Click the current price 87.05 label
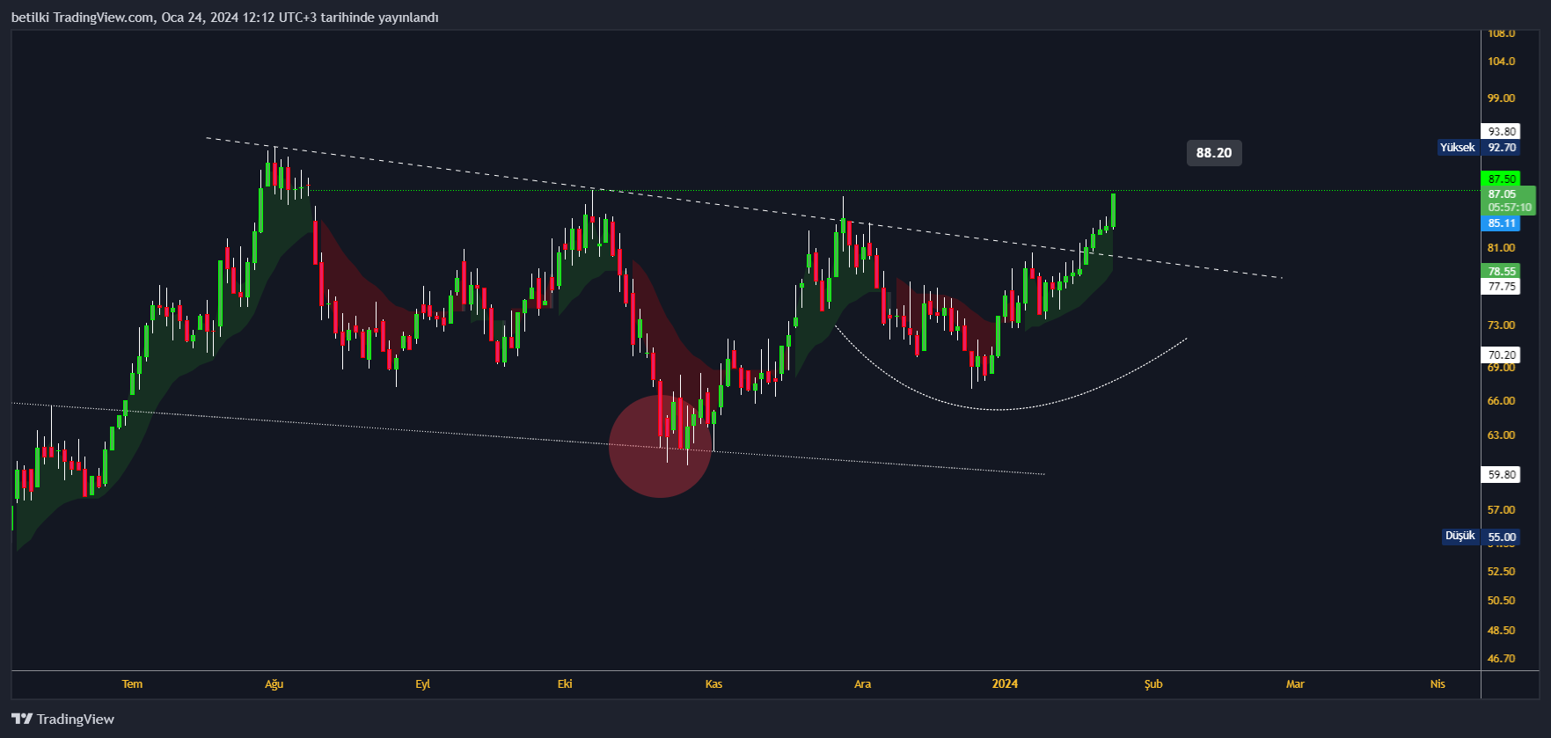Viewport: 1551px width, 738px height. [1502, 194]
